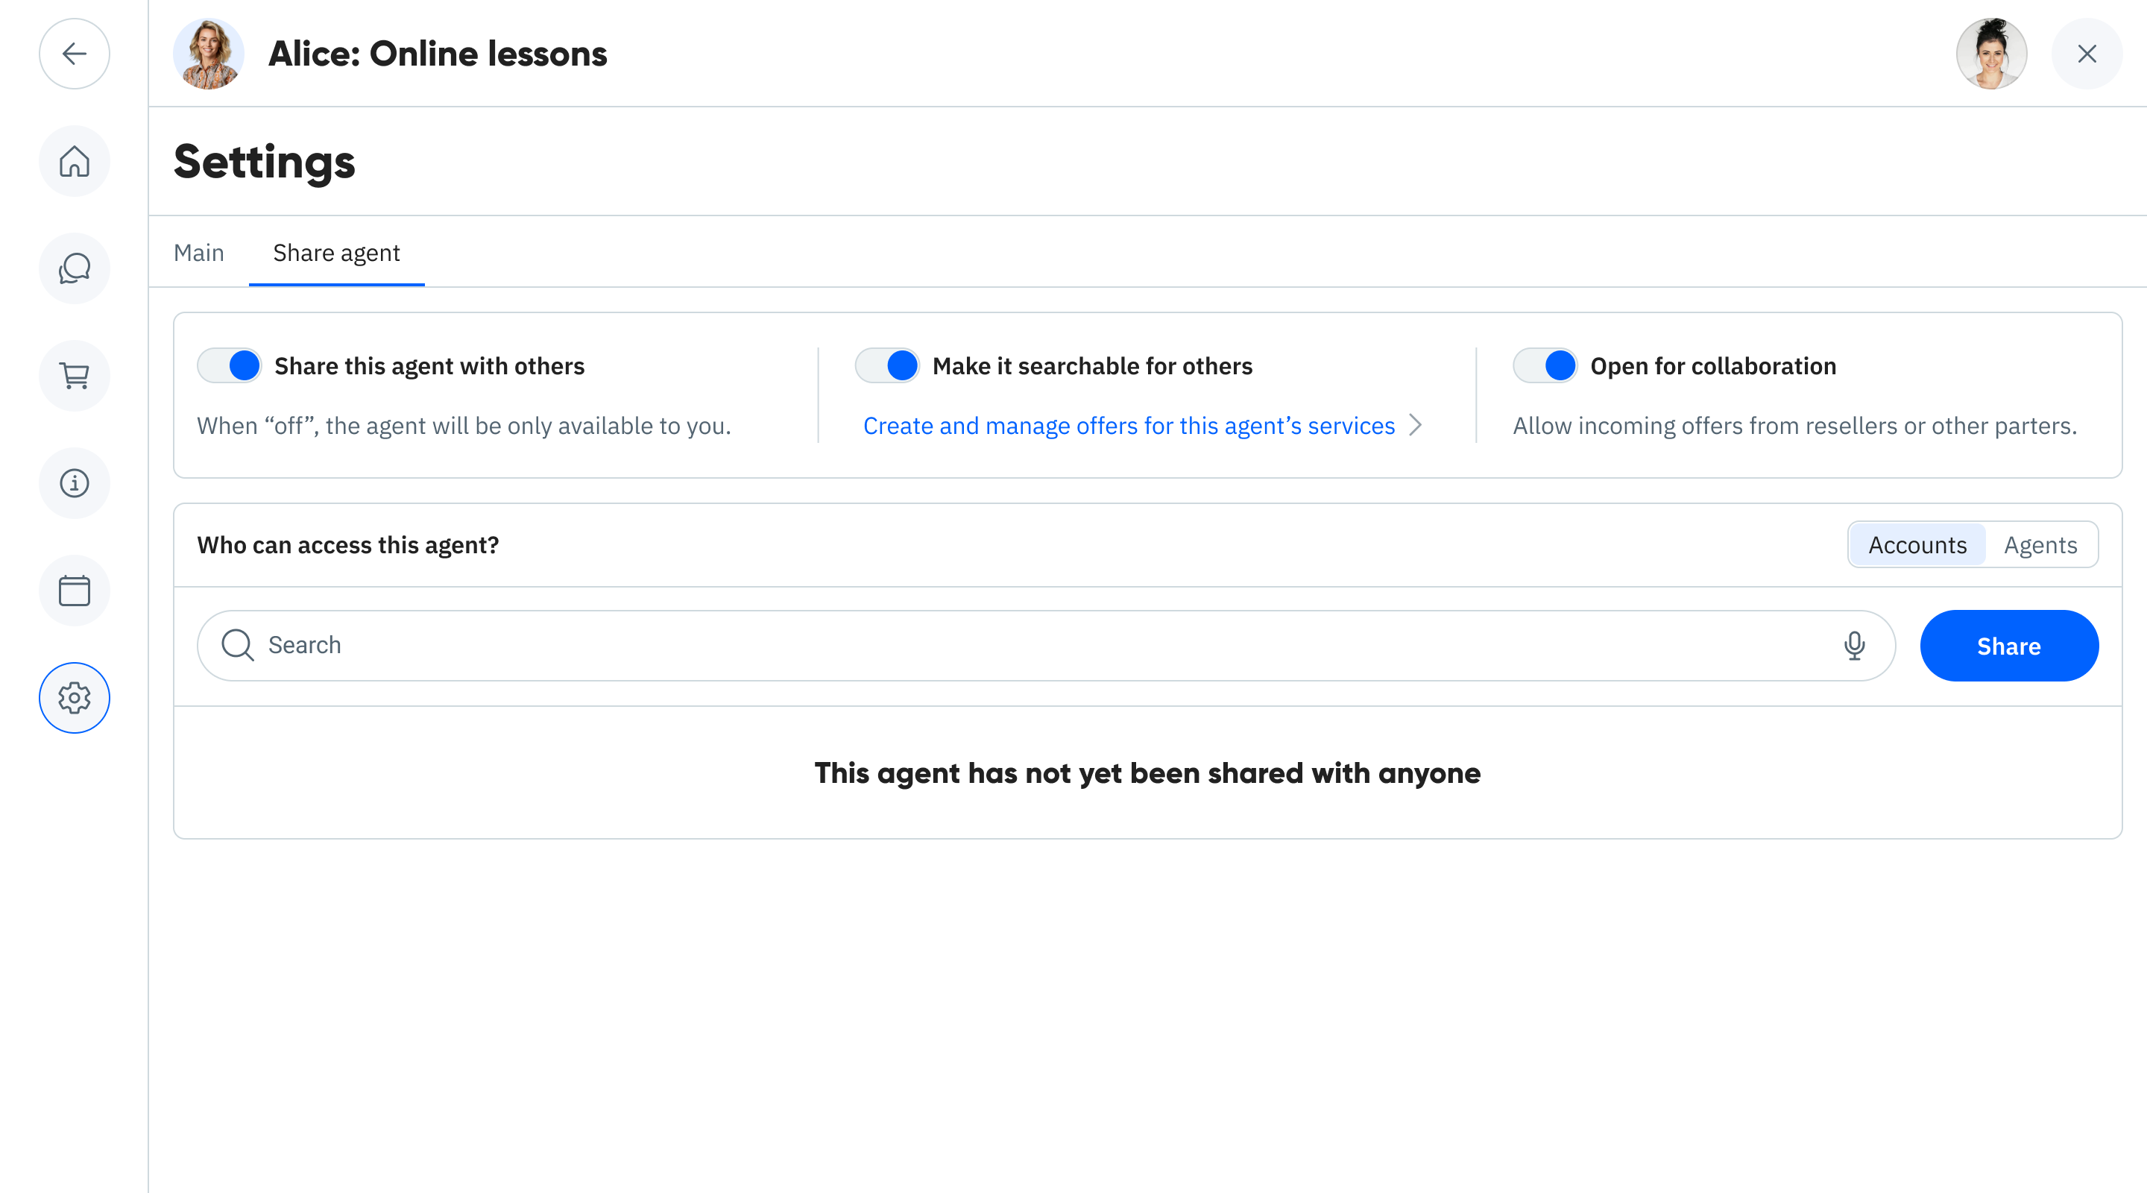Toggle Make it searchable for others
This screenshot has width=2147, height=1193.
[x=888, y=366]
